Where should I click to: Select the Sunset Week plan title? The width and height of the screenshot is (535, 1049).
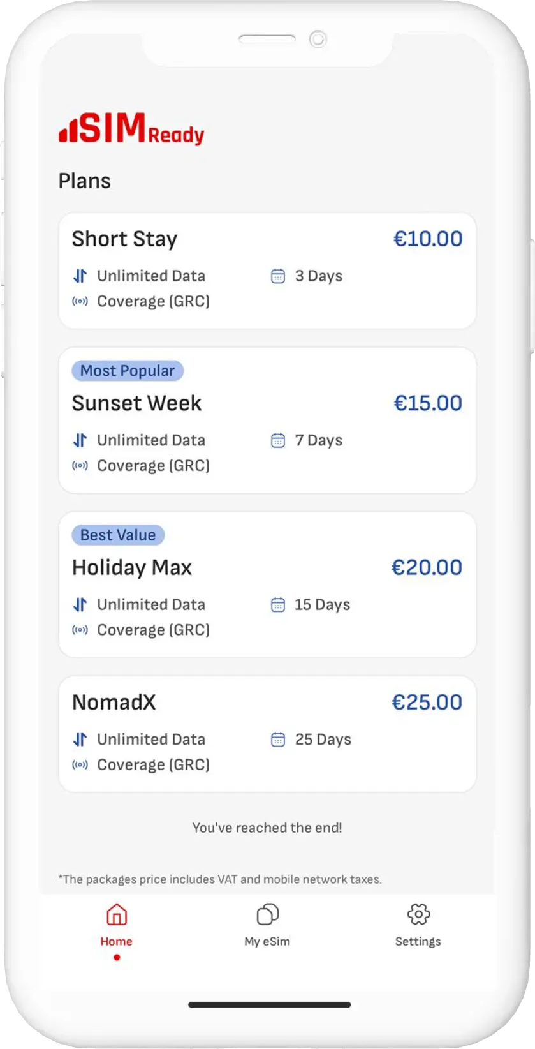pyautogui.click(x=136, y=403)
